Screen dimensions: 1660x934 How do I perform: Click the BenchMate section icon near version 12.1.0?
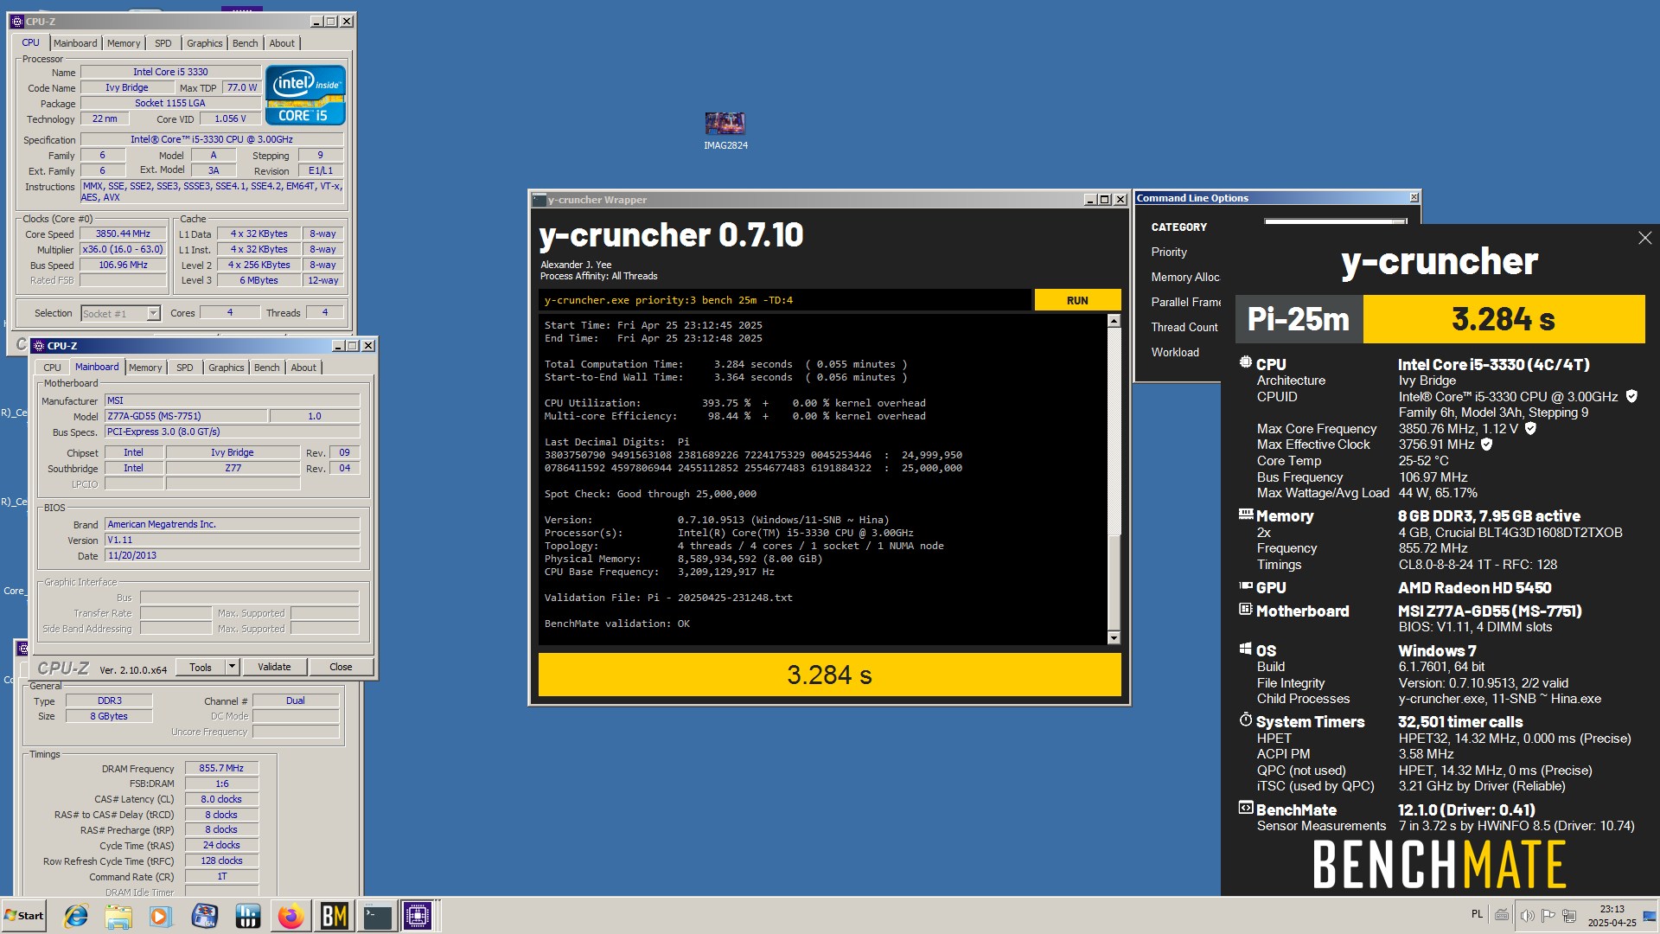1246,809
